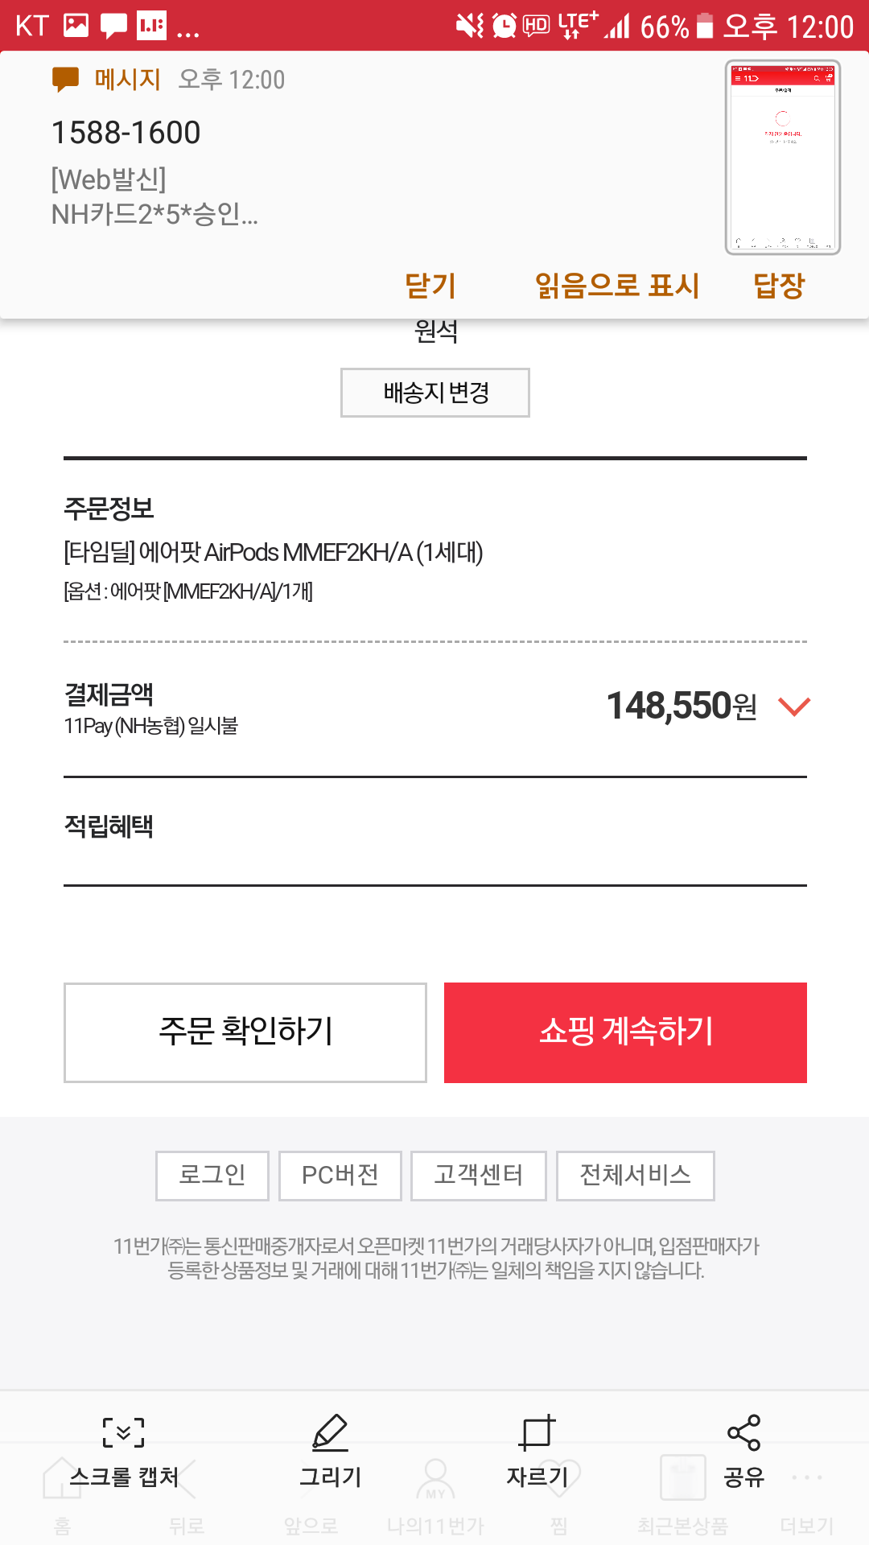Tap the orange message notification icon

(65, 79)
